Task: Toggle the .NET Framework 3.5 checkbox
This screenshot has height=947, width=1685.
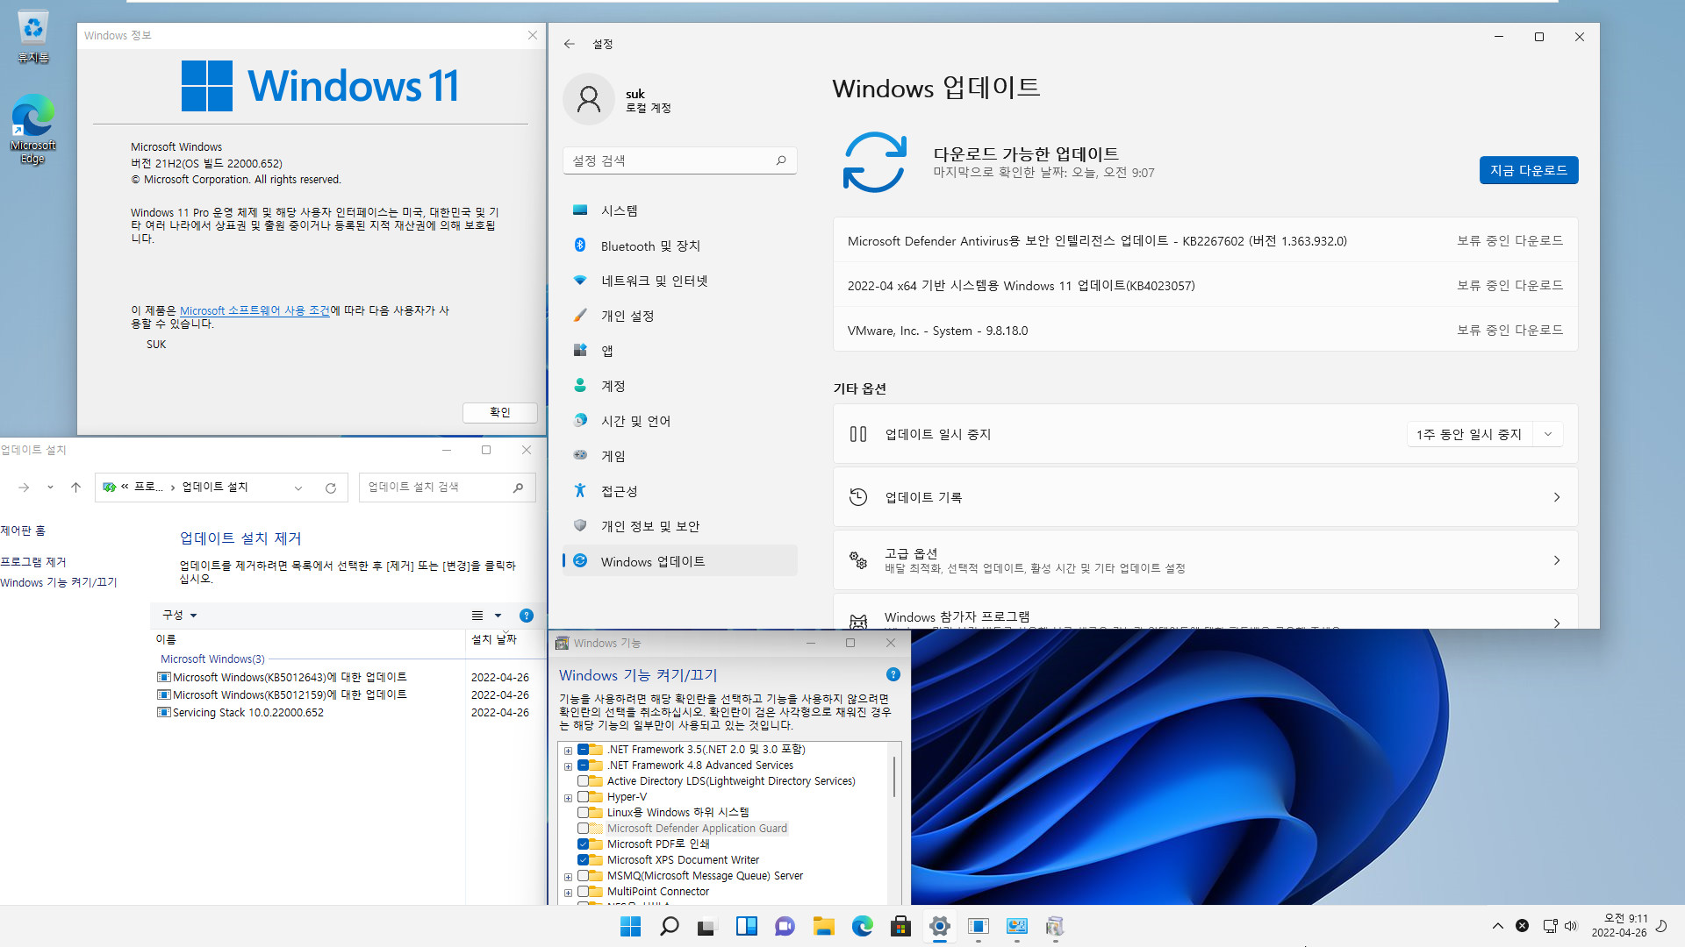Action: tap(583, 750)
